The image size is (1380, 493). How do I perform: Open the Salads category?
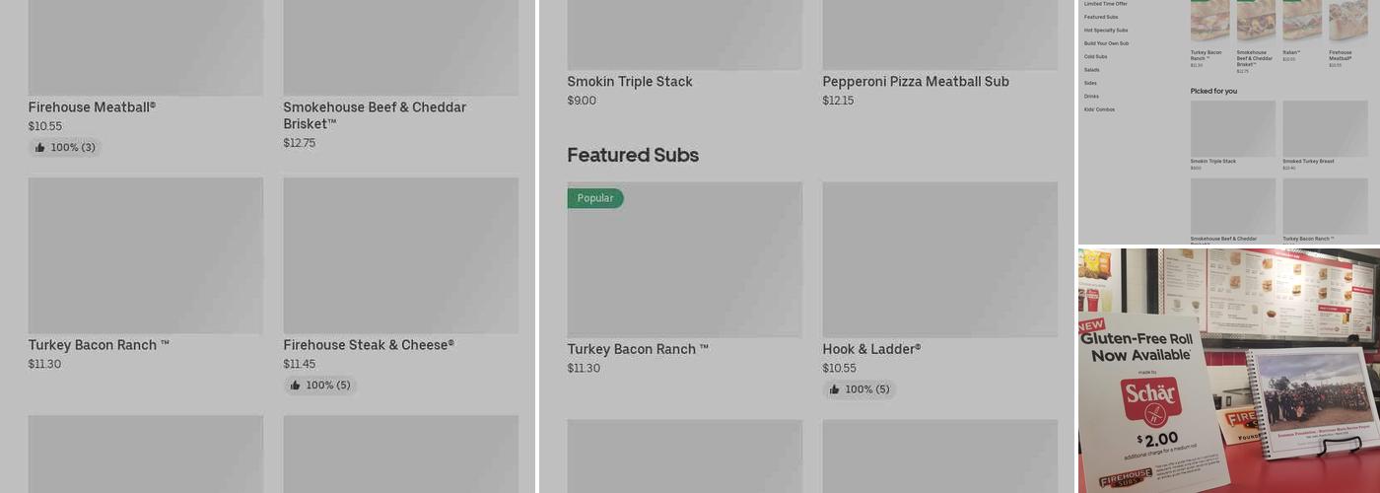[x=1091, y=70]
